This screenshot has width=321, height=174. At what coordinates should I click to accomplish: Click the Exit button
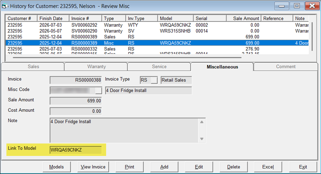tap(303, 167)
